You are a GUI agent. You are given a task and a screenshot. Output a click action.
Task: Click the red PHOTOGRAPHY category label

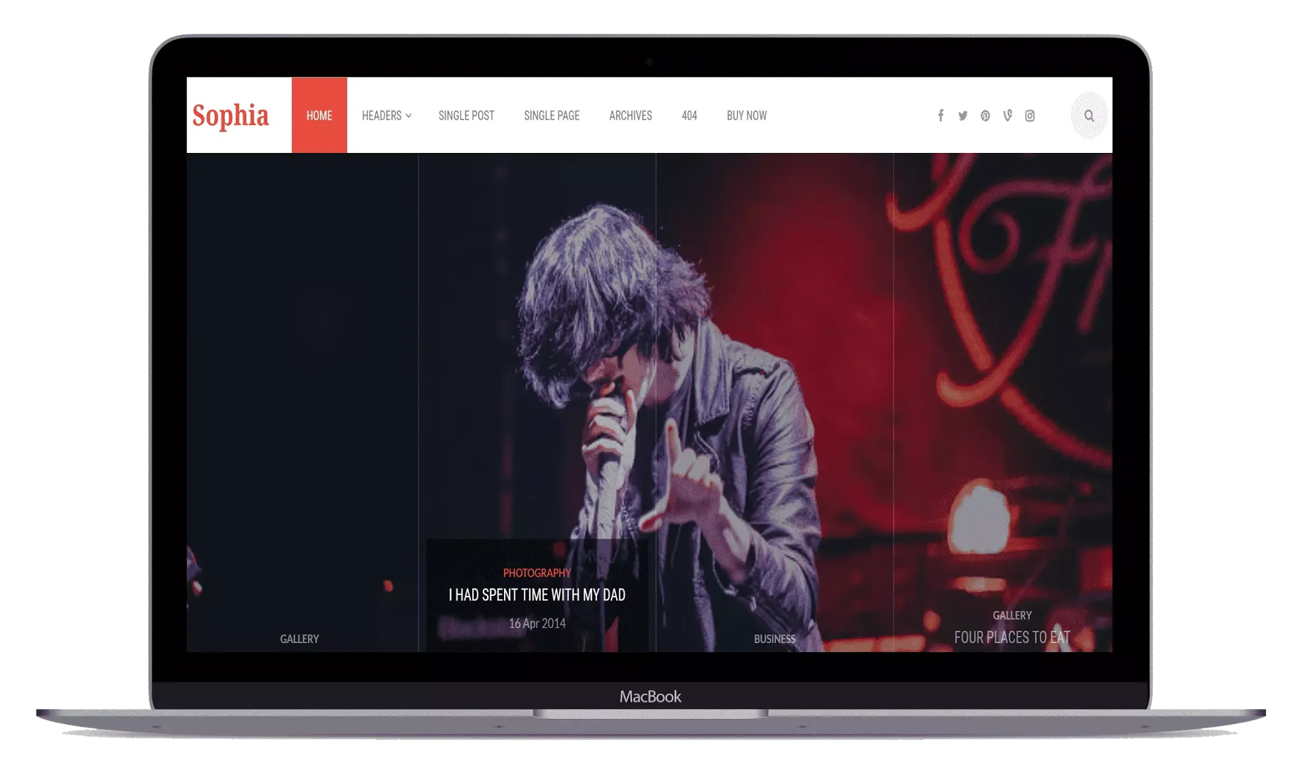tap(537, 573)
